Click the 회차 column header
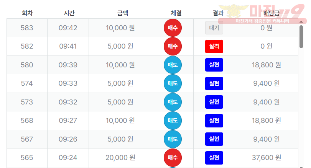The height and width of the screenshot is (168, 311). (x=27, y=13)
